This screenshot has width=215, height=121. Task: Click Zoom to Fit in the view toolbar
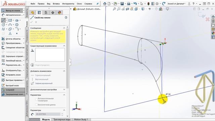[x=114, y=9]
